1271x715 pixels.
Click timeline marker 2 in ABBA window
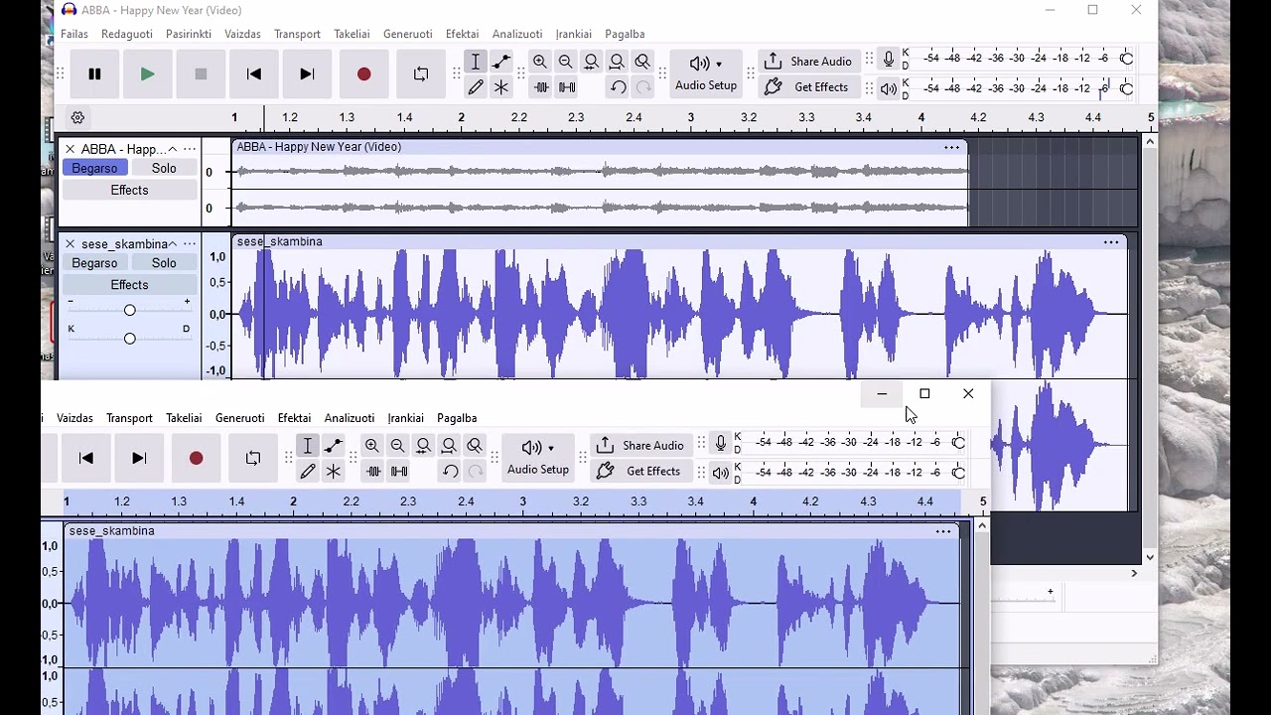click(x=461, y=117)
